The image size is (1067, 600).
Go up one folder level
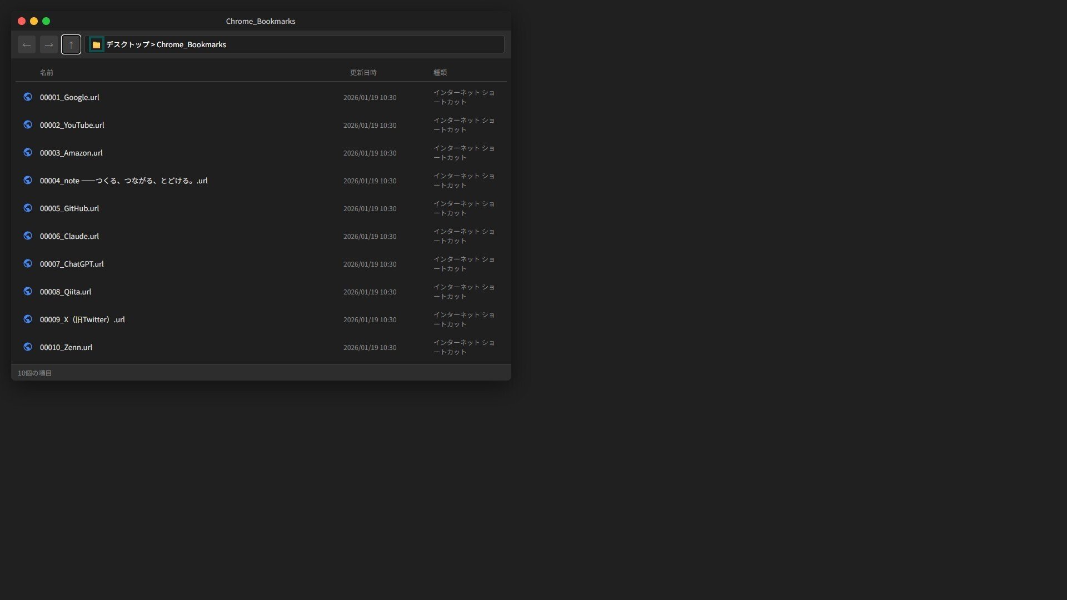71,44
